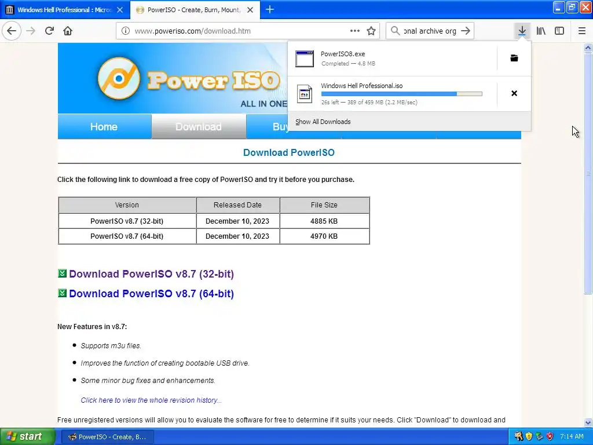Image resolution: width=593 pixels, height=445 pixels.
Task: Click the first system tray icon
Action: point(518,437)
